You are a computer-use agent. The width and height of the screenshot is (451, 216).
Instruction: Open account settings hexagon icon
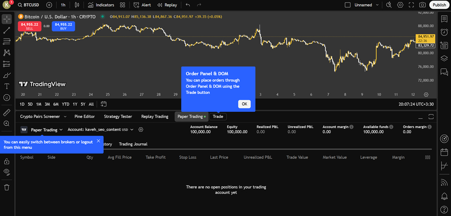coord(141,130)
